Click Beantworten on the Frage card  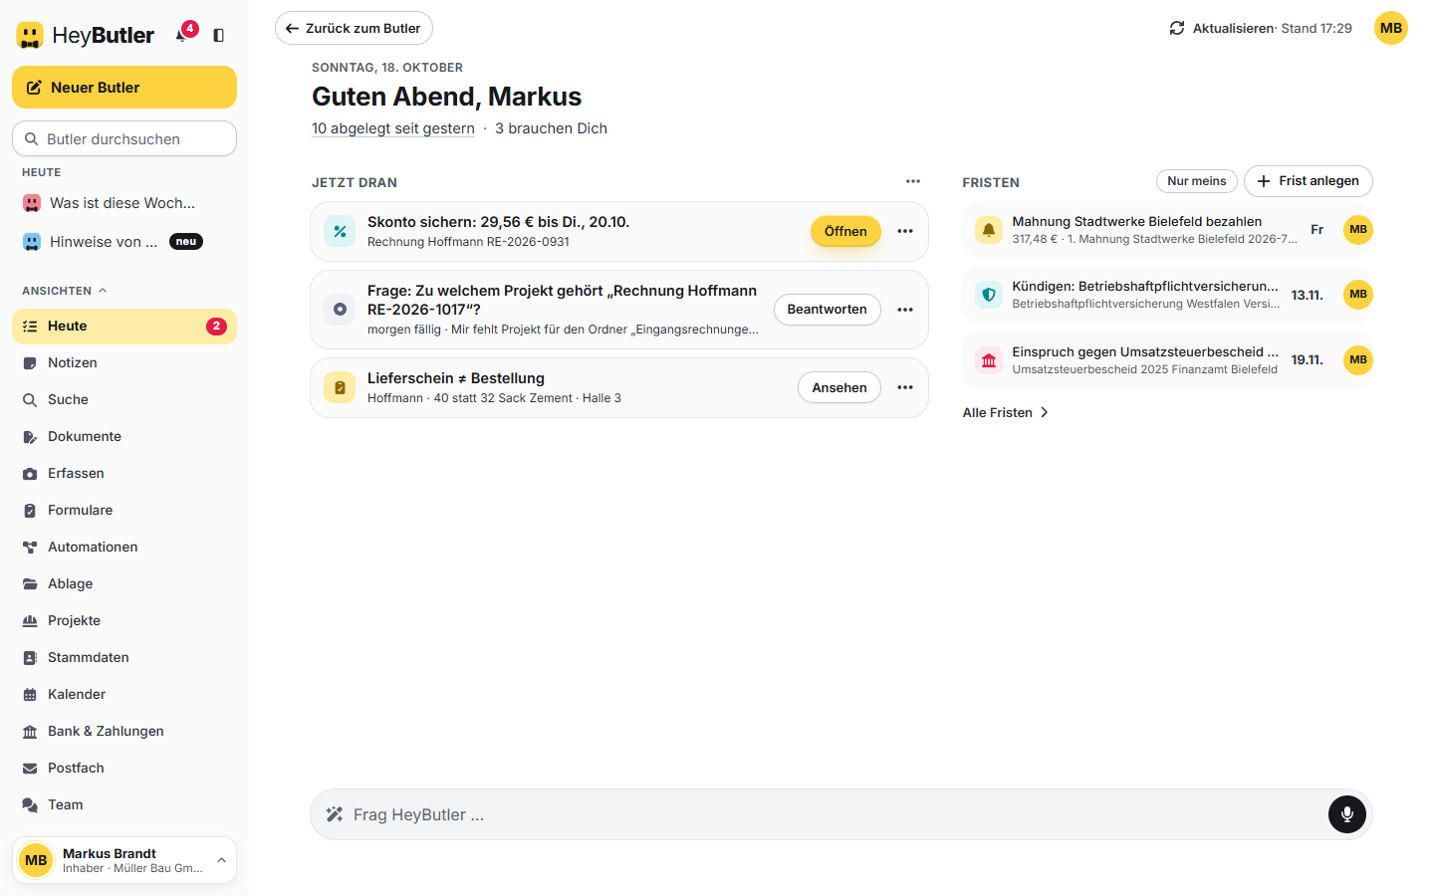point(827,310)
